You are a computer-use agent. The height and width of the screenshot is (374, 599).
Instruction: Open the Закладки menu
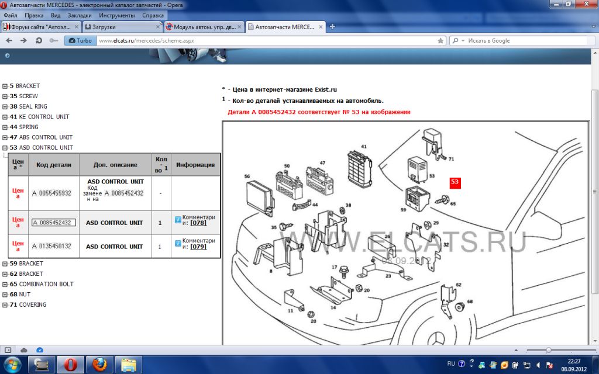[x=80, y=16]
